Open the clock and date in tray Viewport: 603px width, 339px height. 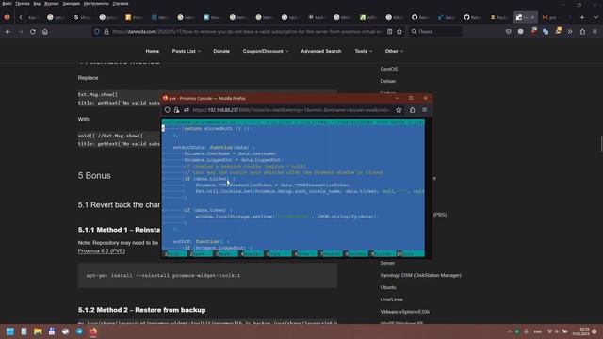[580, 331]
